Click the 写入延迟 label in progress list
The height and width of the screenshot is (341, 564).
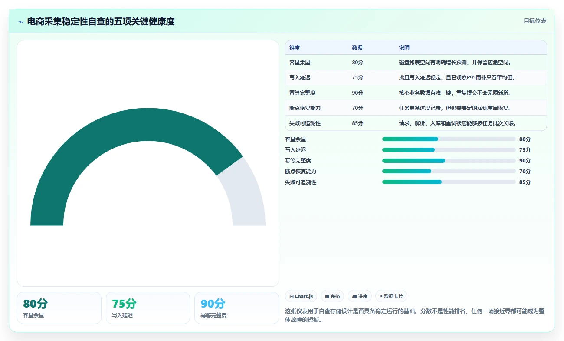pyautogui.click(x=295, y=150)
